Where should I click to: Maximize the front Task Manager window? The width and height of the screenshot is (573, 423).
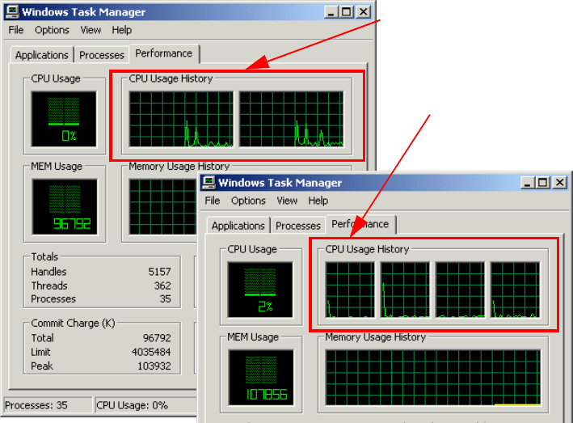coord(542,183)
